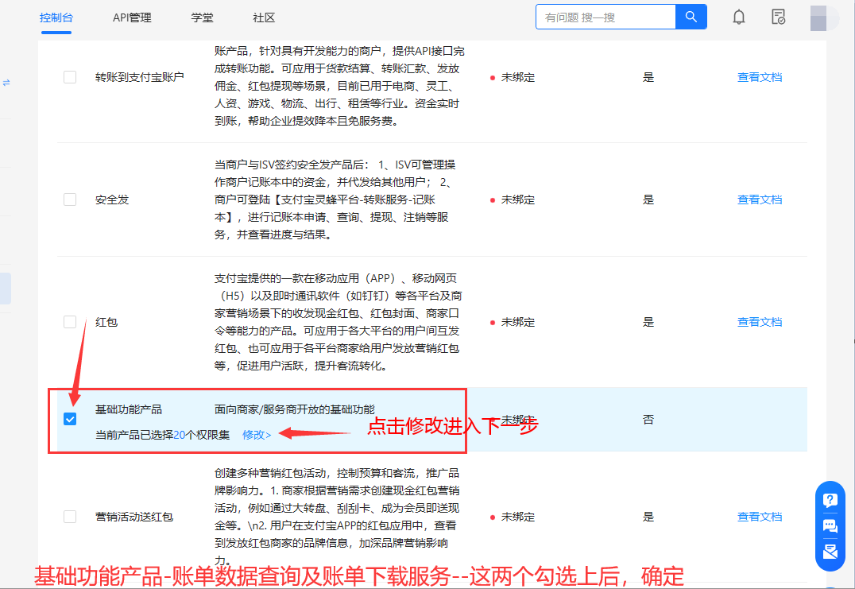Click 未绑定 status in 安全发 row
This screenshot has width=855, height=589.
[x=517, y=200]
